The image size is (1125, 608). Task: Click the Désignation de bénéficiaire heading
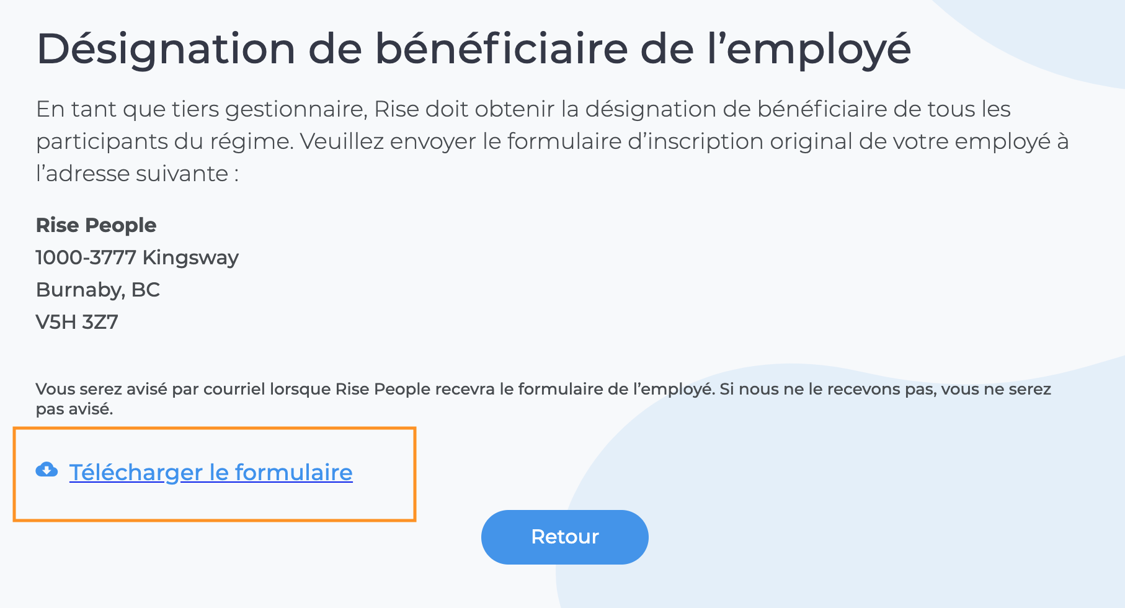pyautogui.click(x=474, y=49)
